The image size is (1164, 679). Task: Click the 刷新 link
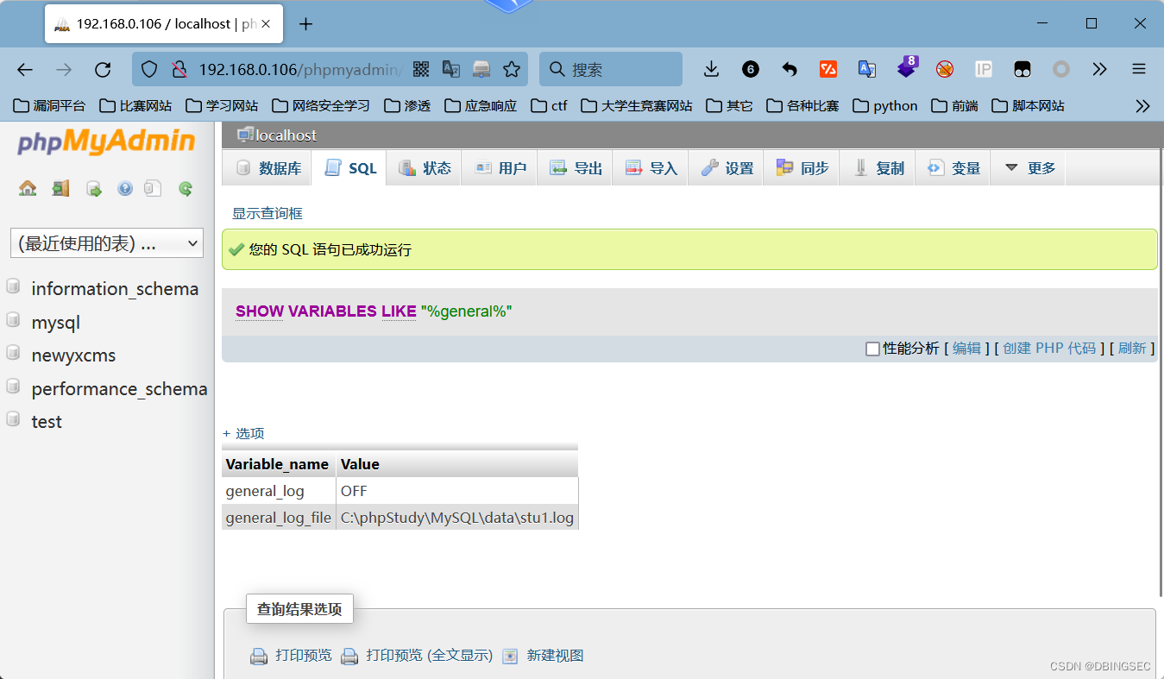pos(1132,349)
